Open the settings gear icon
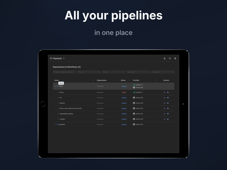Image resolution: width=227 pixels, height=170 pixels. click(x=175, y=58)
